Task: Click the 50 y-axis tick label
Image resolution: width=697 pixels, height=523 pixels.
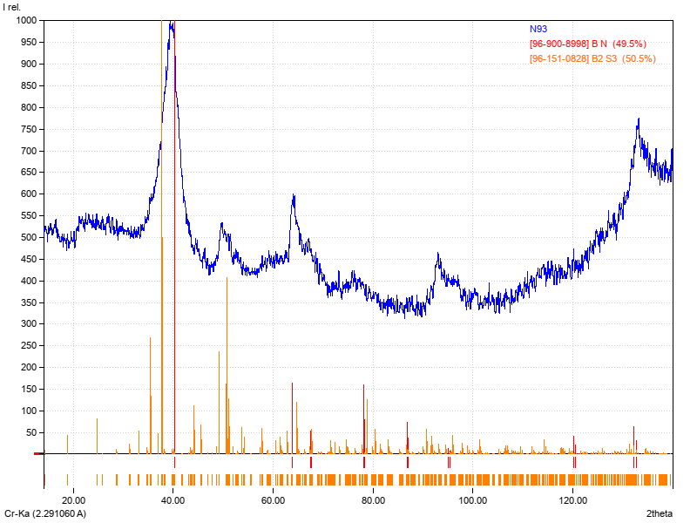Action: [x=32, y=432]
